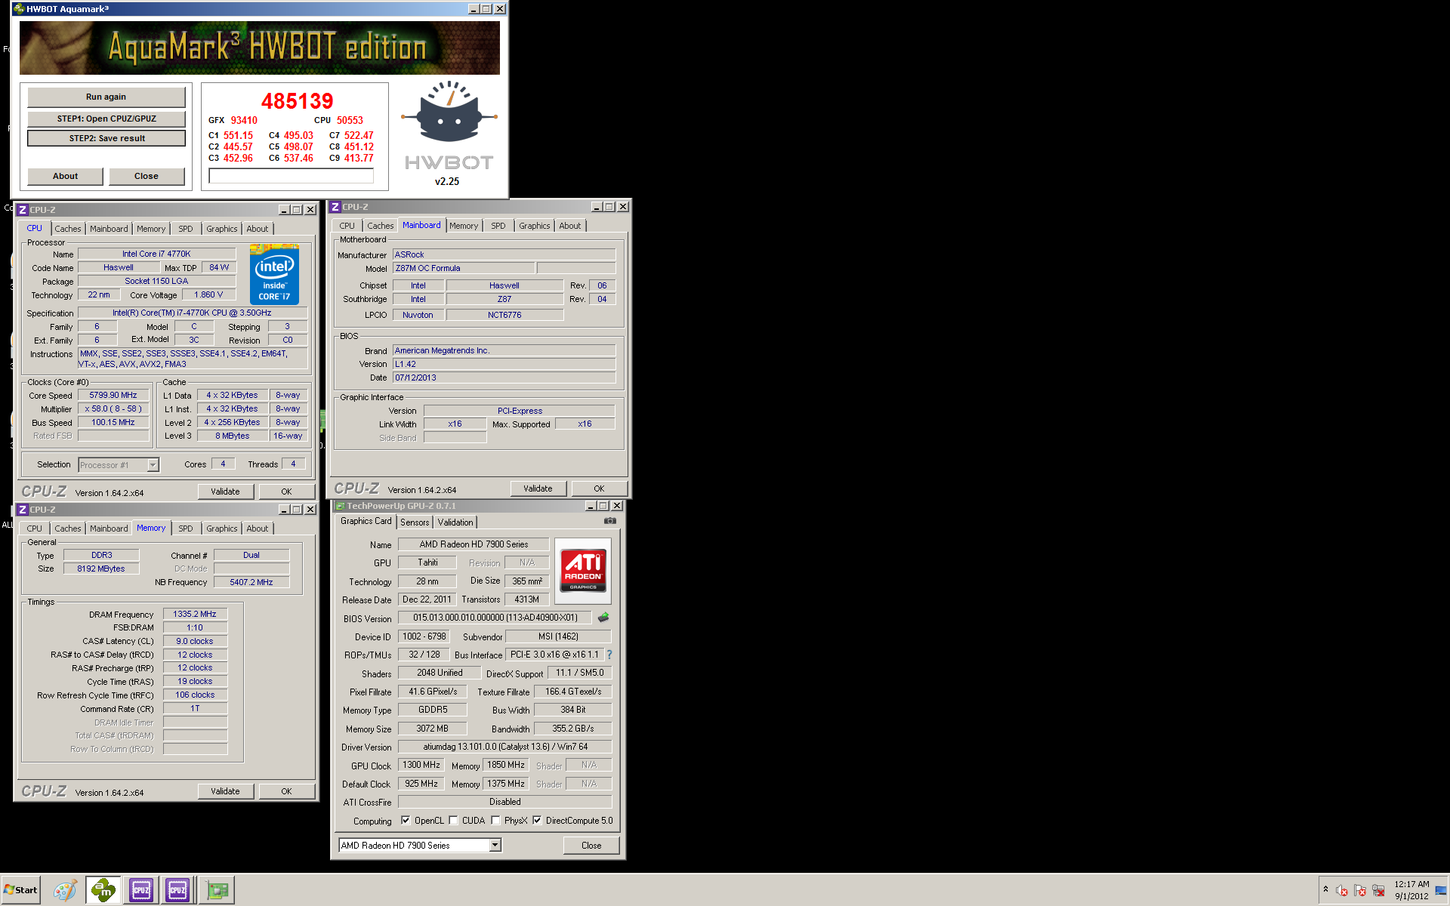Minimize the HWBOT Aquamark window
1450x906 pixels.
click(x=474, y=9)
